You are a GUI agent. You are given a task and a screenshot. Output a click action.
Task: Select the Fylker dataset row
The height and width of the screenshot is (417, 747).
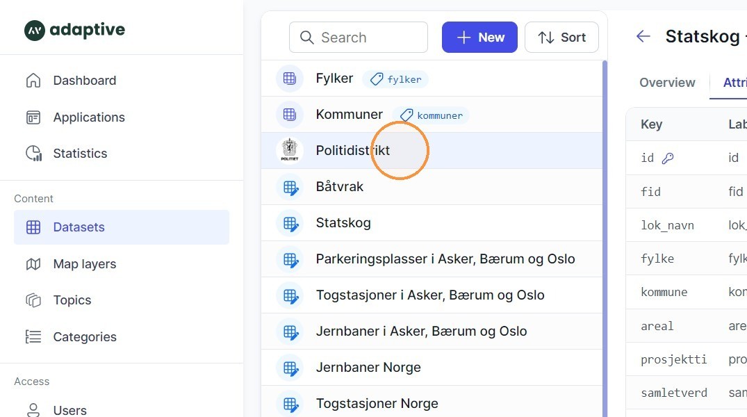tap(432, 79)
